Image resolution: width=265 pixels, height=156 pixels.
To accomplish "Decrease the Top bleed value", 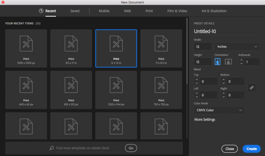I will (x=197, y=83).
